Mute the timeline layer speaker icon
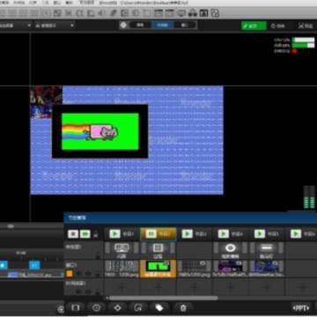The width and height of the screenshot is (317, 317). click(x=79, y=291)
